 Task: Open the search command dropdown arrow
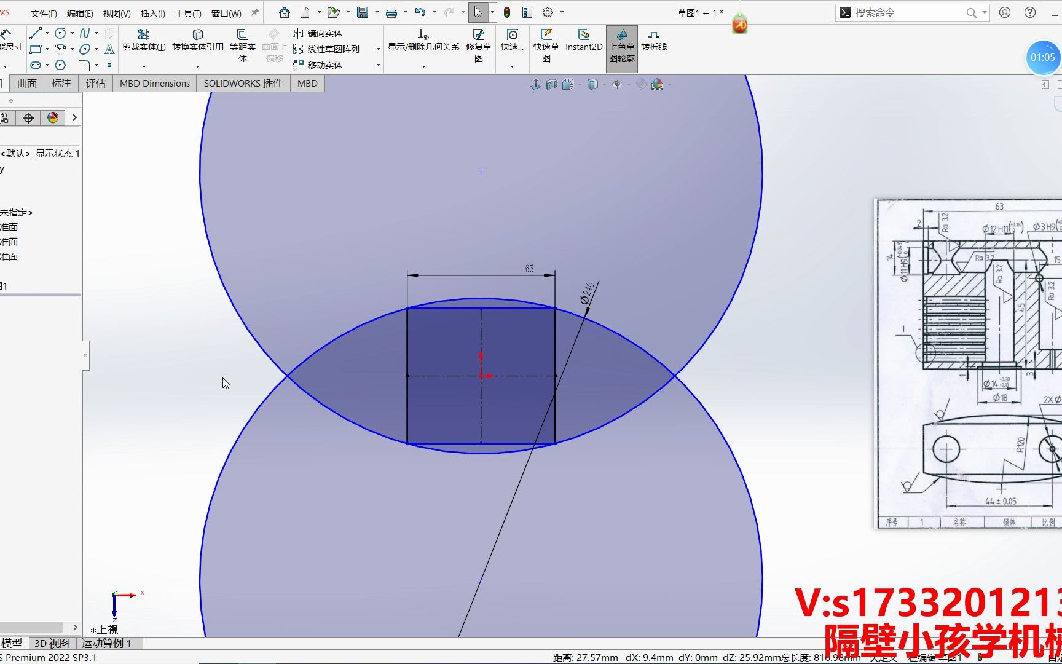coord(984,12)
